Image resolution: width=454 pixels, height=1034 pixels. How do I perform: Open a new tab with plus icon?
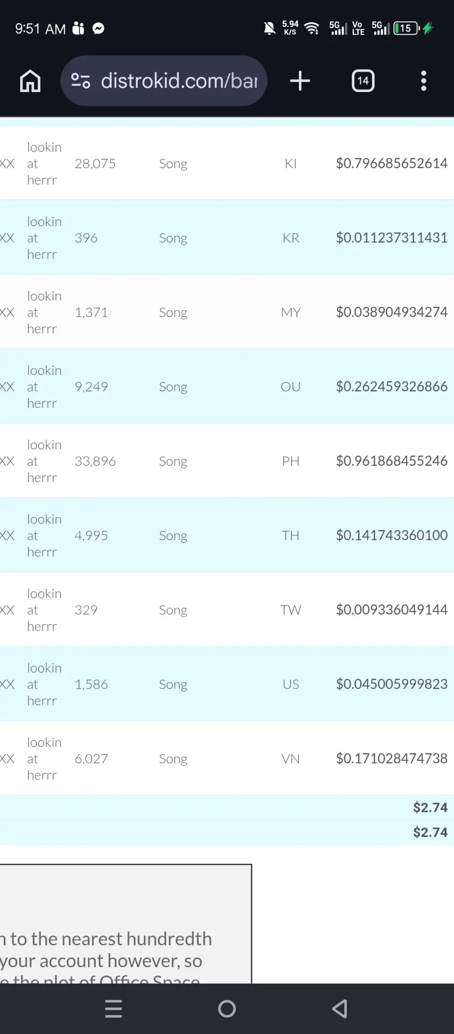pos(300,81)
